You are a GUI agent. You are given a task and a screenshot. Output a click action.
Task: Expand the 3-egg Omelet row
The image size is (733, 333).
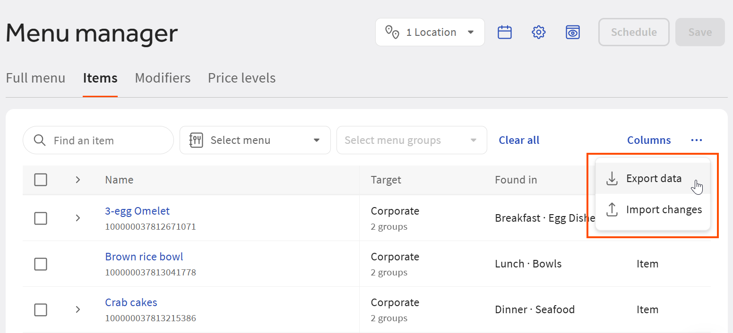tap(78, 218)
